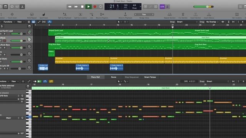Toggle Show Automation button in Tracks area
The height and width of the screenshot is (138, 246).
point(39,22)
